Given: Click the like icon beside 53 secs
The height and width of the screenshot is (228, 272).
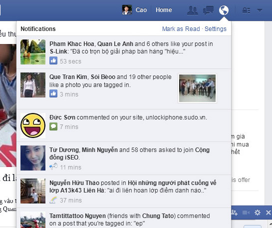Looking at the screenshot, I should coord(53,60).
